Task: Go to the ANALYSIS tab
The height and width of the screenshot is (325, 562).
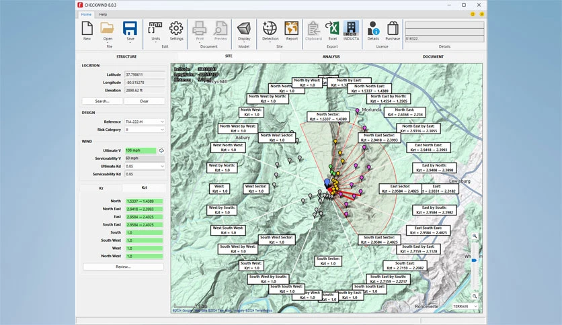Action: 331,56
